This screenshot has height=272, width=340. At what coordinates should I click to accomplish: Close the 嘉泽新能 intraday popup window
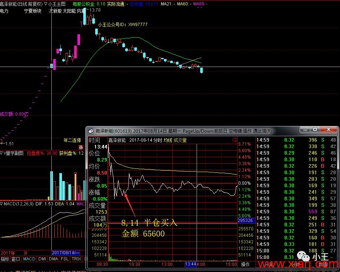[328, 130]
